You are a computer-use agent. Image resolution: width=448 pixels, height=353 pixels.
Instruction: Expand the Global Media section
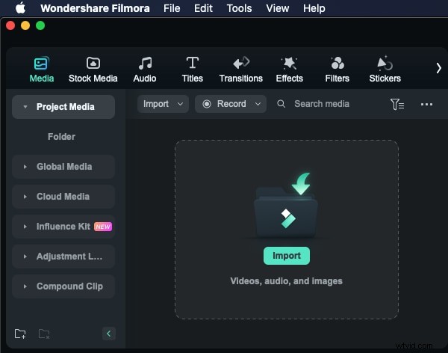(63, 167)
